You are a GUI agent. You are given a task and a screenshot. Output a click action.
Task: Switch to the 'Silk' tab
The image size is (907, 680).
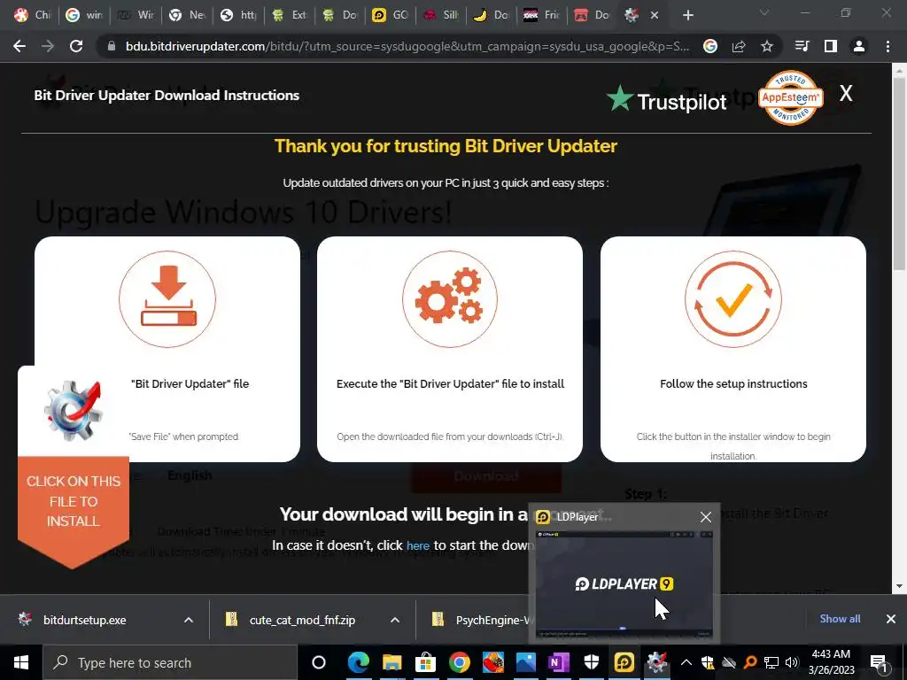pos(441,15)
